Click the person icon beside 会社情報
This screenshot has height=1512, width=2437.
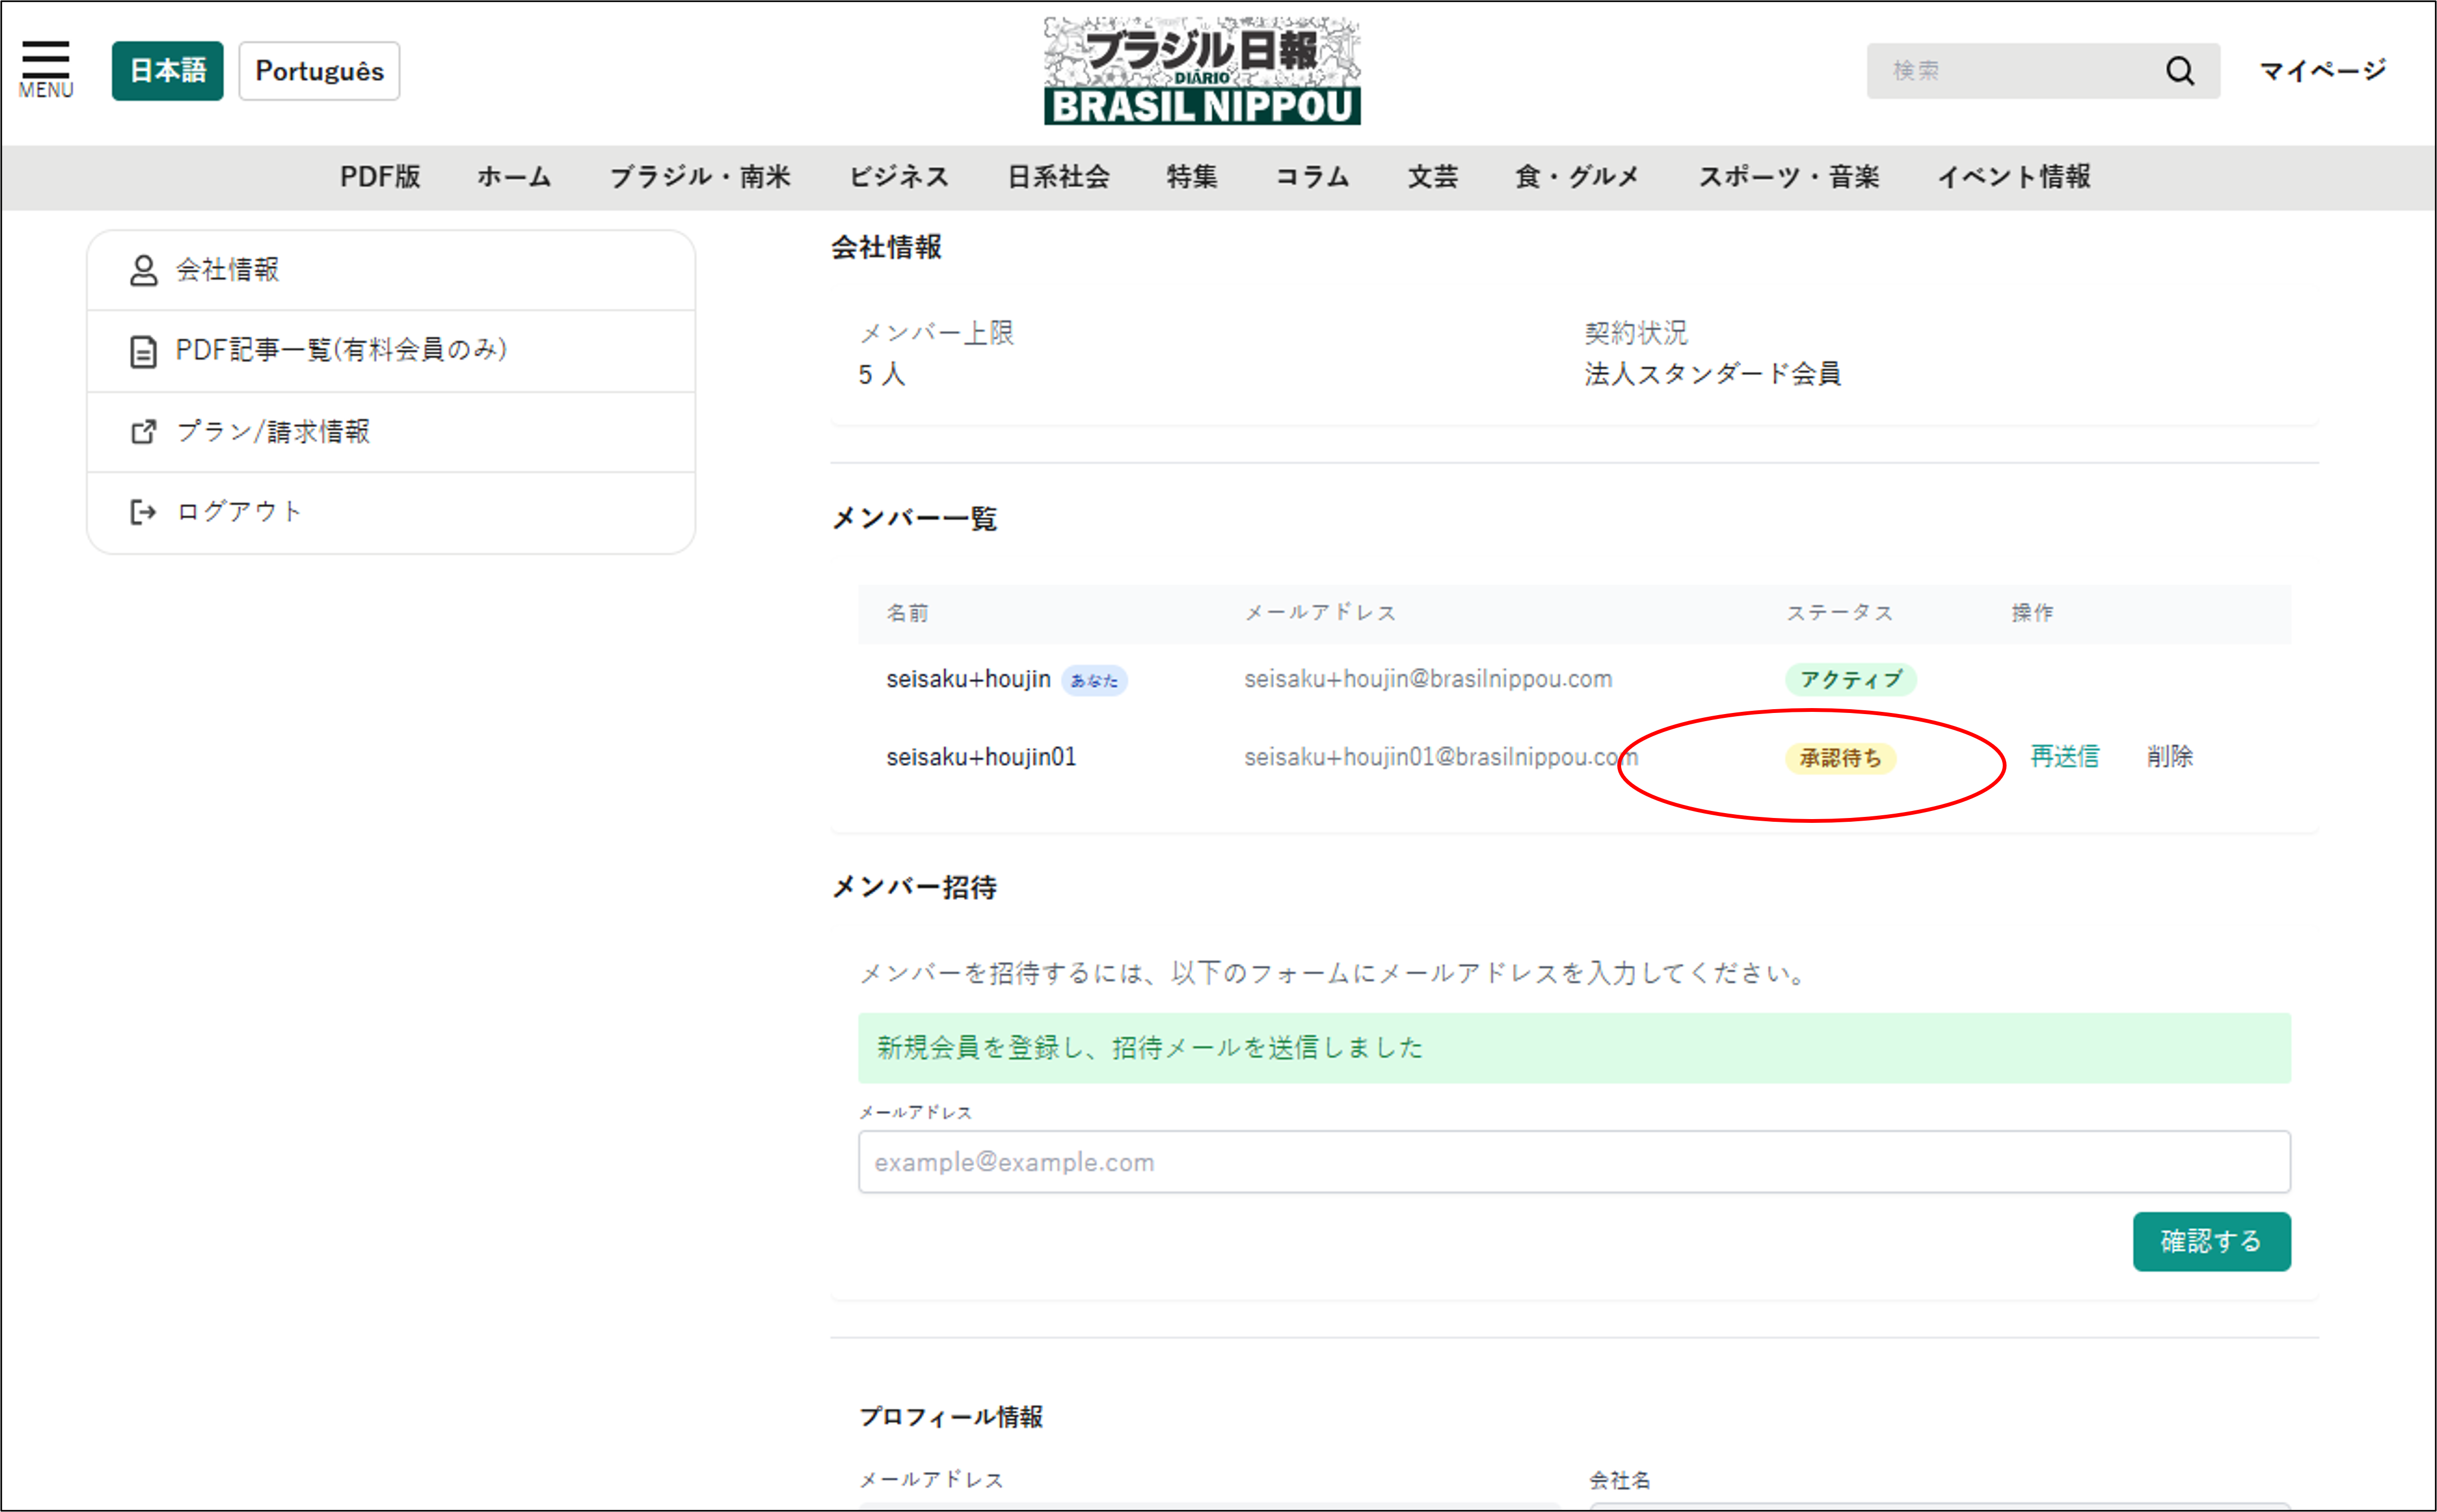[x=143, y=270]
